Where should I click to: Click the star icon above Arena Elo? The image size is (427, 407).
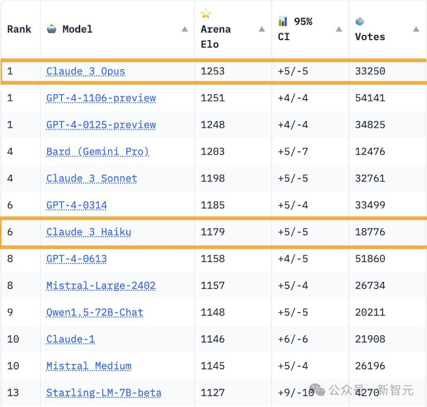point(206,14)
